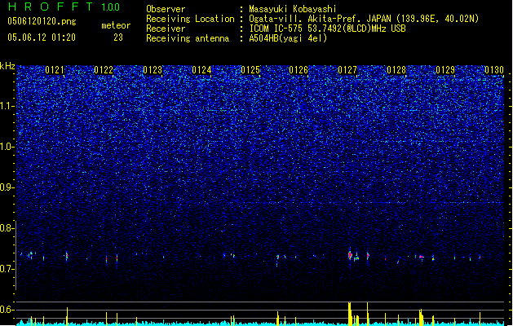Click the 0123 time marker

click(153, 70)
